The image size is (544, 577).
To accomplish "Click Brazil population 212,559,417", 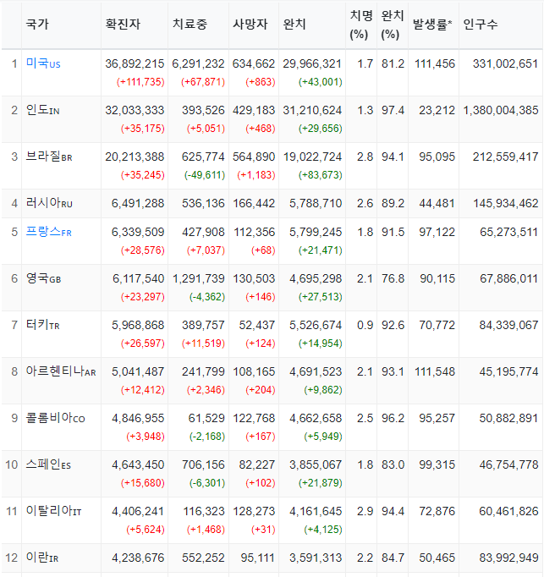I will tap(505, 157).
